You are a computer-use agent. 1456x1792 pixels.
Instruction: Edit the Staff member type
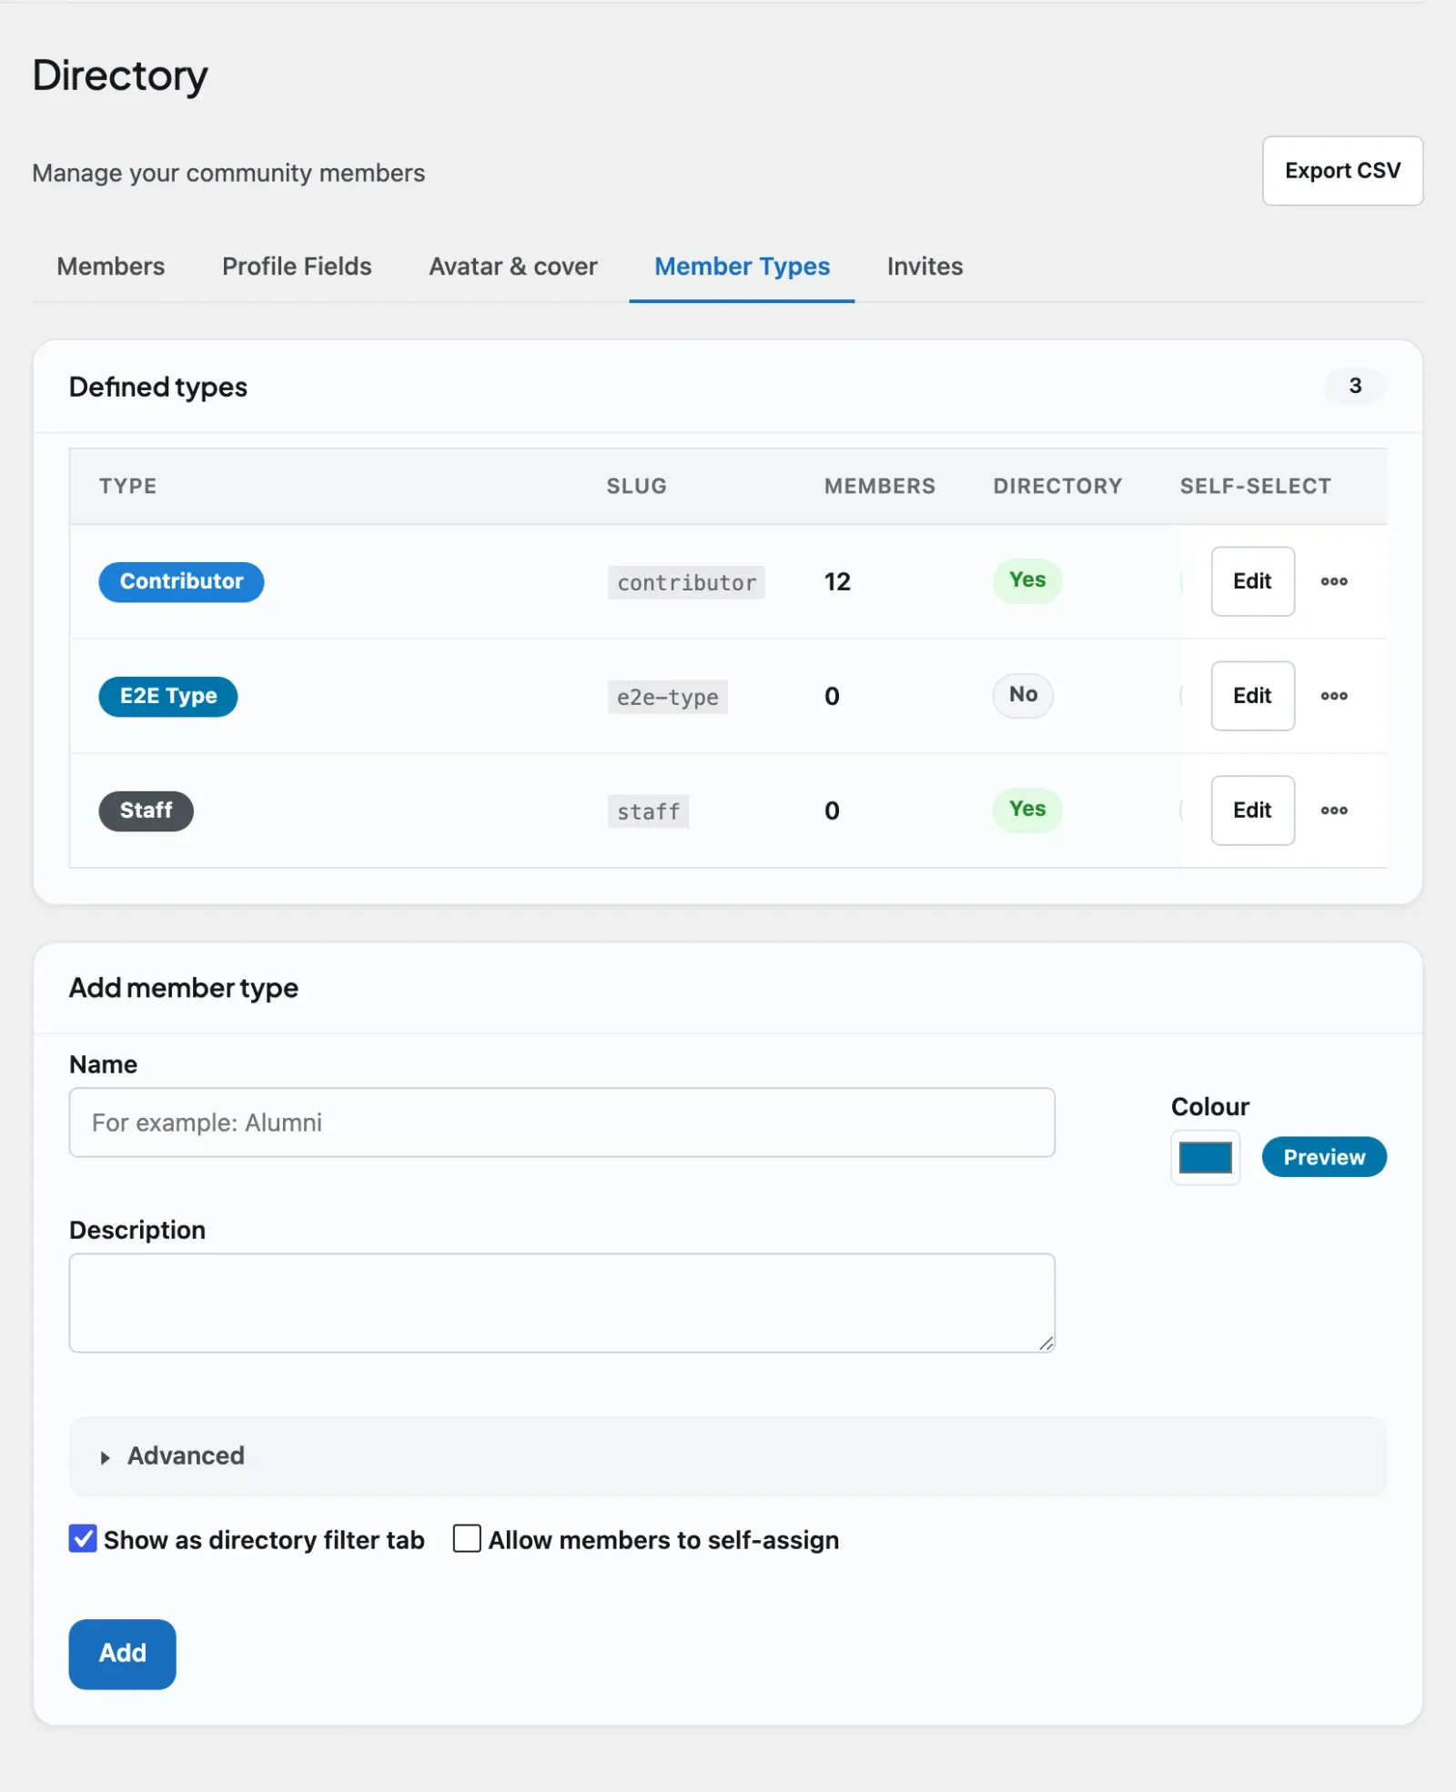pyautogui.click(x=1252, y=810)
